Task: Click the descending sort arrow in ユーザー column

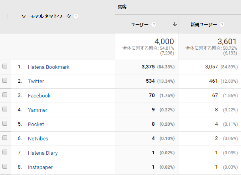Action: pyautogui.click(x=175, y=24)
